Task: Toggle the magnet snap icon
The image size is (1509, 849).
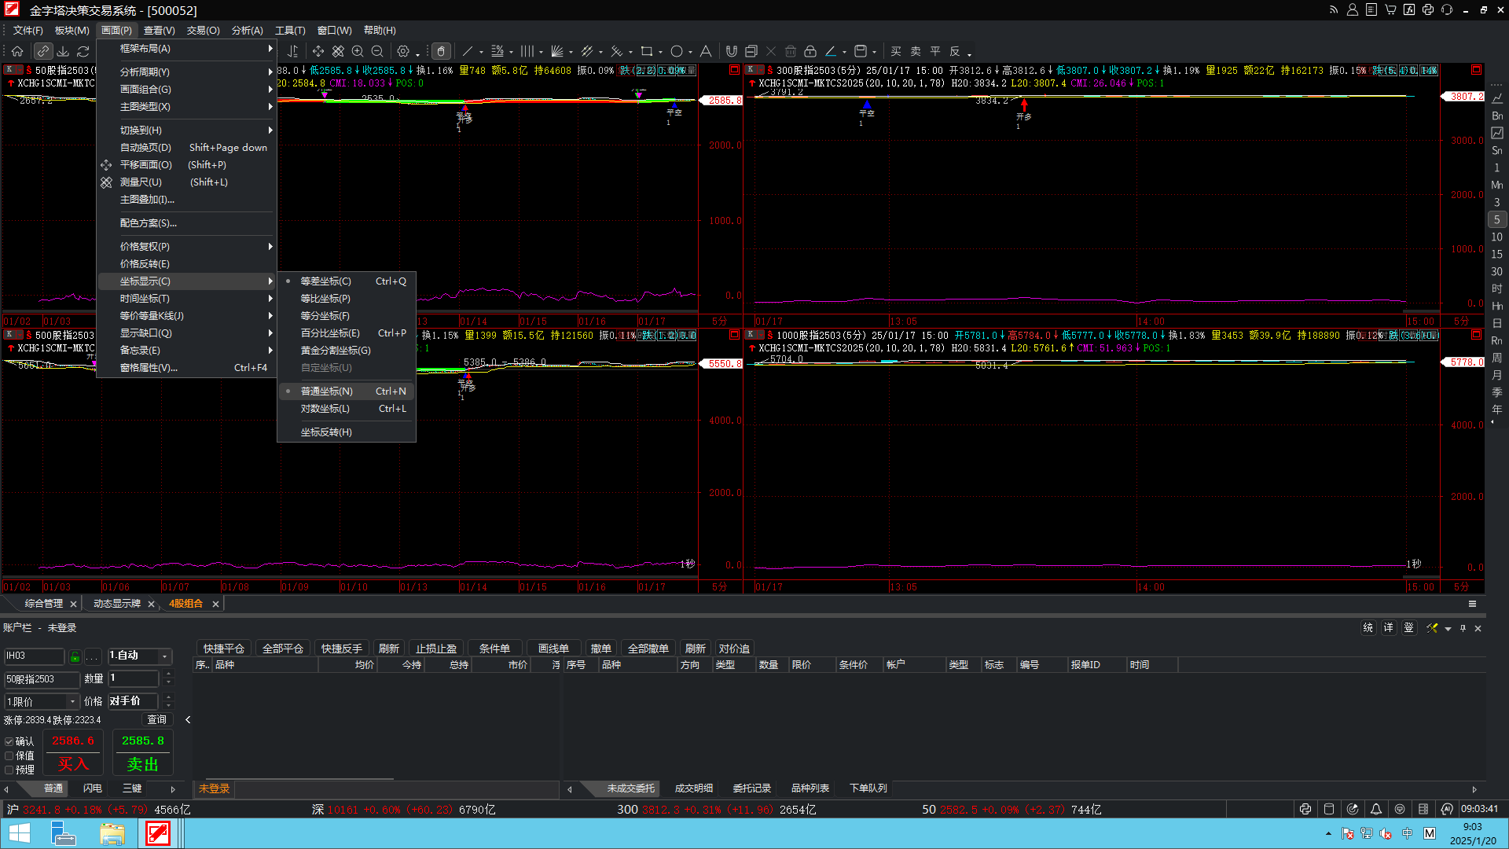Action: (732, 51)
